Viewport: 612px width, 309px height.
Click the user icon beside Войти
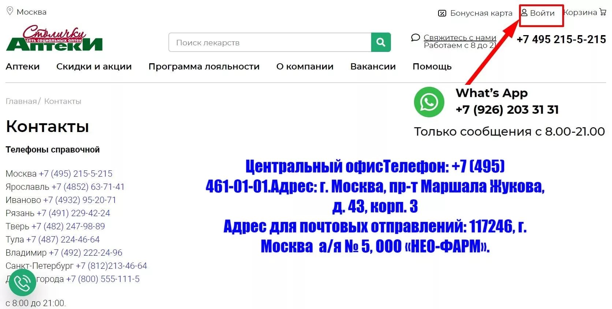(524, 13)
